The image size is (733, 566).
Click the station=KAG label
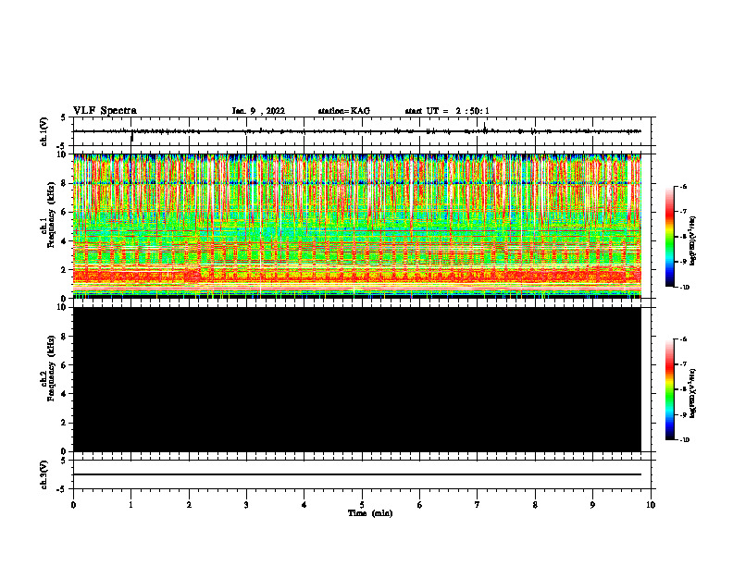(x=344, y=111)
